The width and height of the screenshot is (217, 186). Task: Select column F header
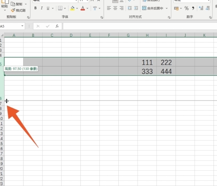click(109, 35)
